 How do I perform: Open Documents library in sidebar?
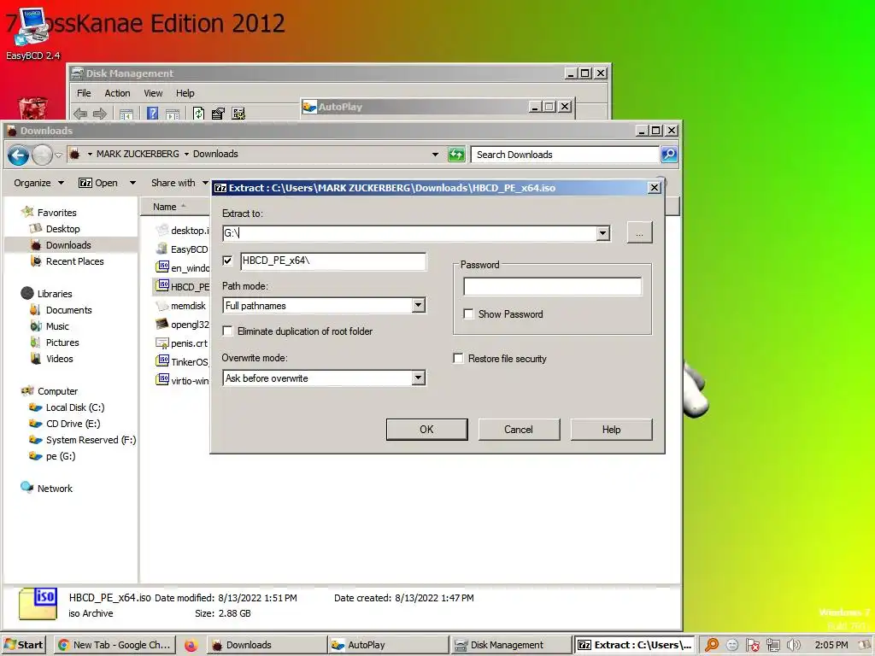pos(68,309)
